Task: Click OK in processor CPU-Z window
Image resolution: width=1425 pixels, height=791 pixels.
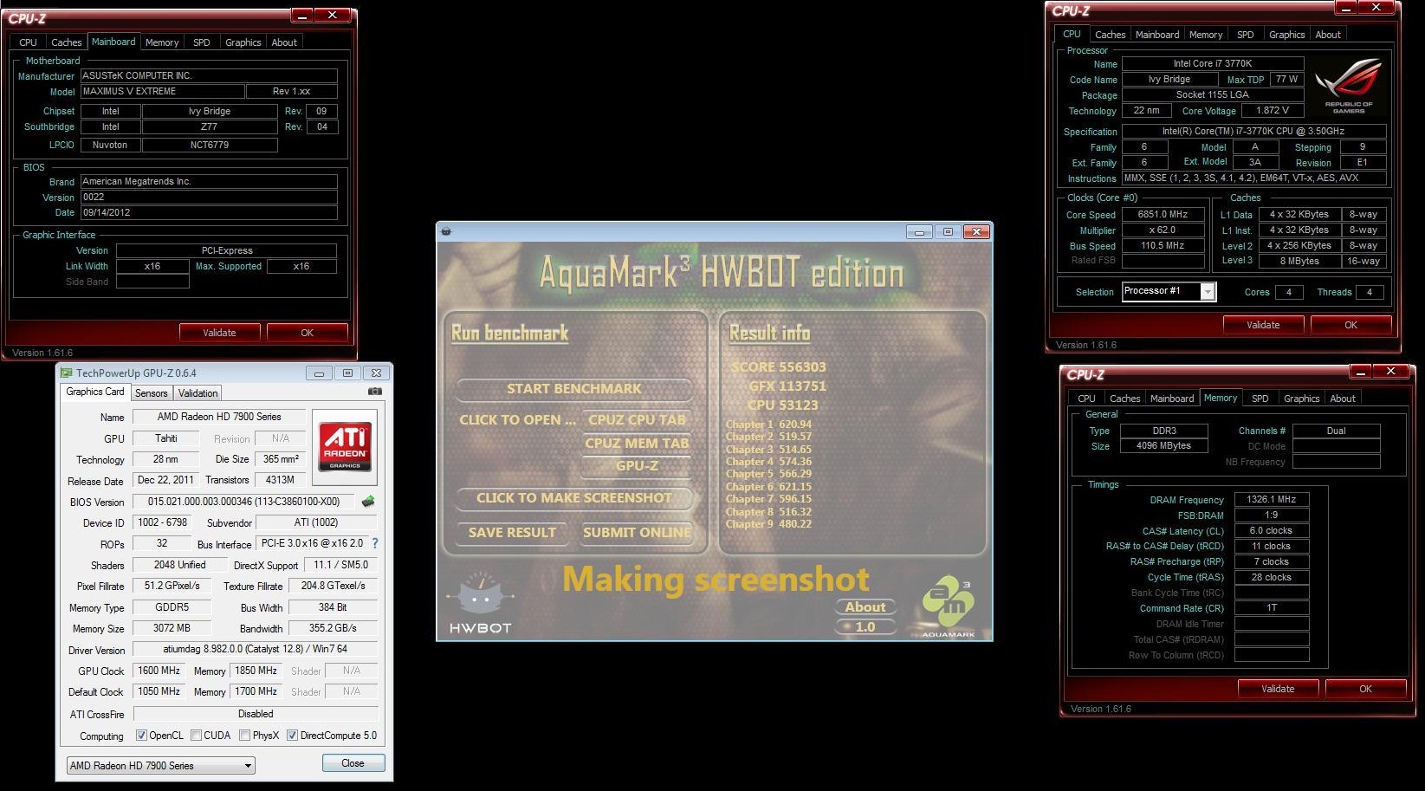Action: [1351, 325]
